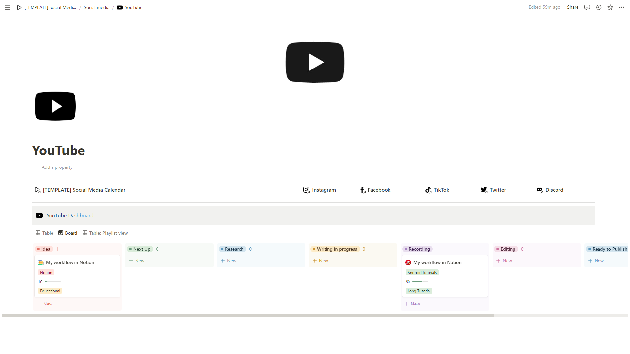Viewport: 630px width, 354px height.
Task: Click the Editing column header tag
Action: [x=506, y=249]
